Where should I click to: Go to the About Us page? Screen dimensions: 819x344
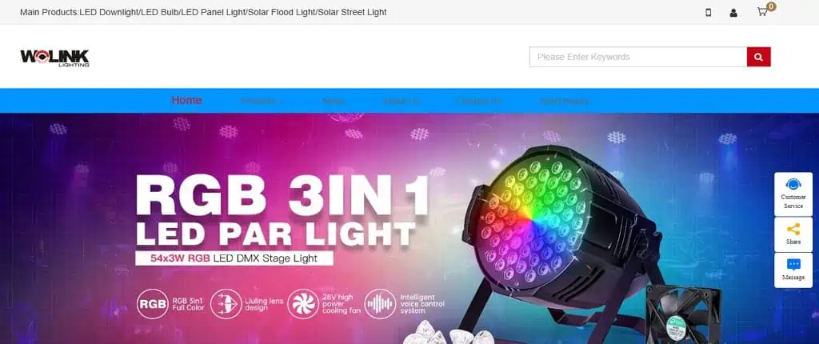402,101
